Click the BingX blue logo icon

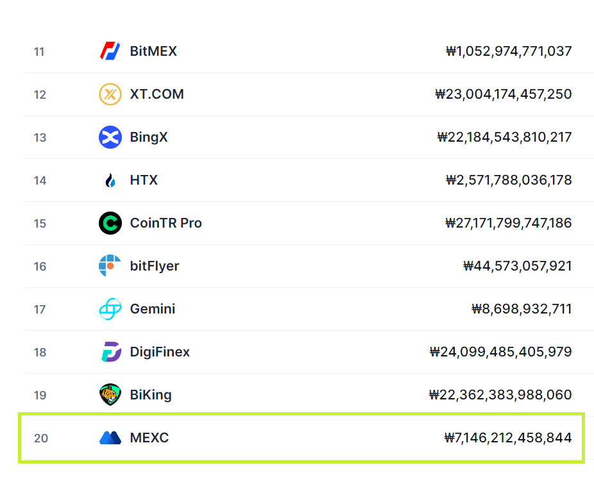tap(110, 137)
